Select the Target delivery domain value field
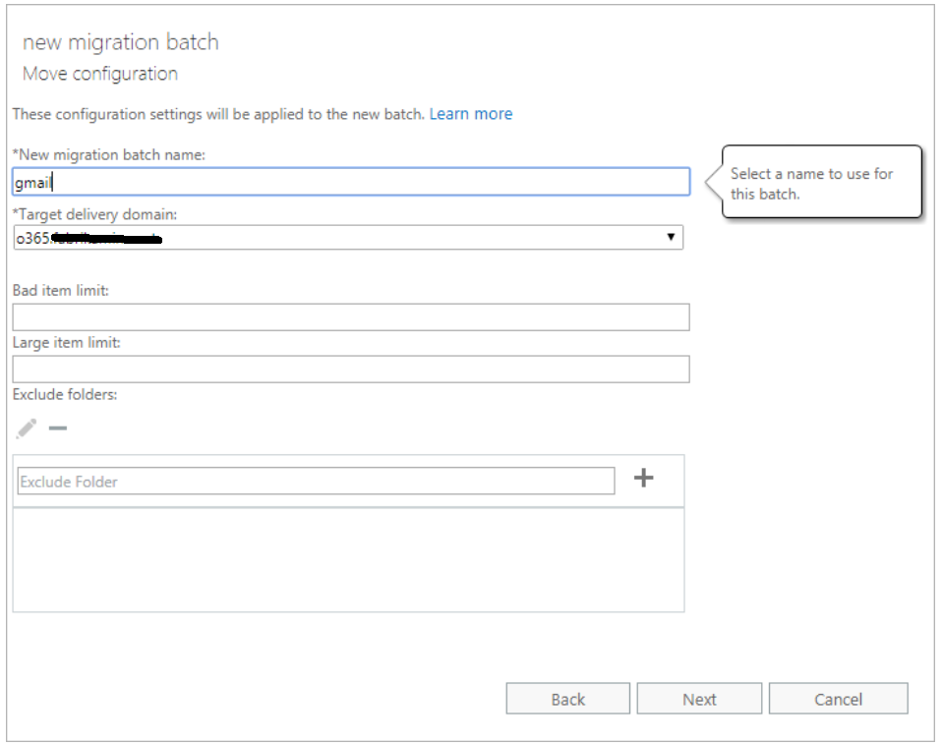Viewport: 942px width, 745px height. coord(334,237)
